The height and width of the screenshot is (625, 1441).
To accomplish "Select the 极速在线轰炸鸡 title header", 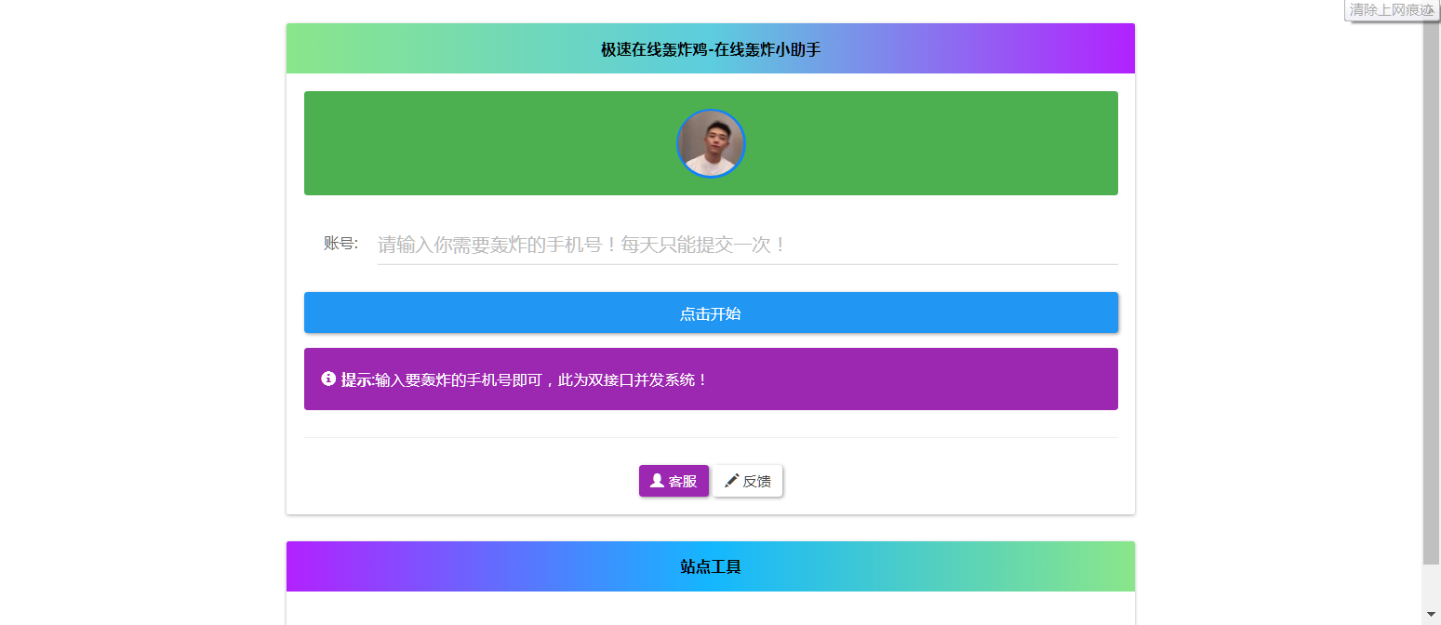I will [711, 49].
